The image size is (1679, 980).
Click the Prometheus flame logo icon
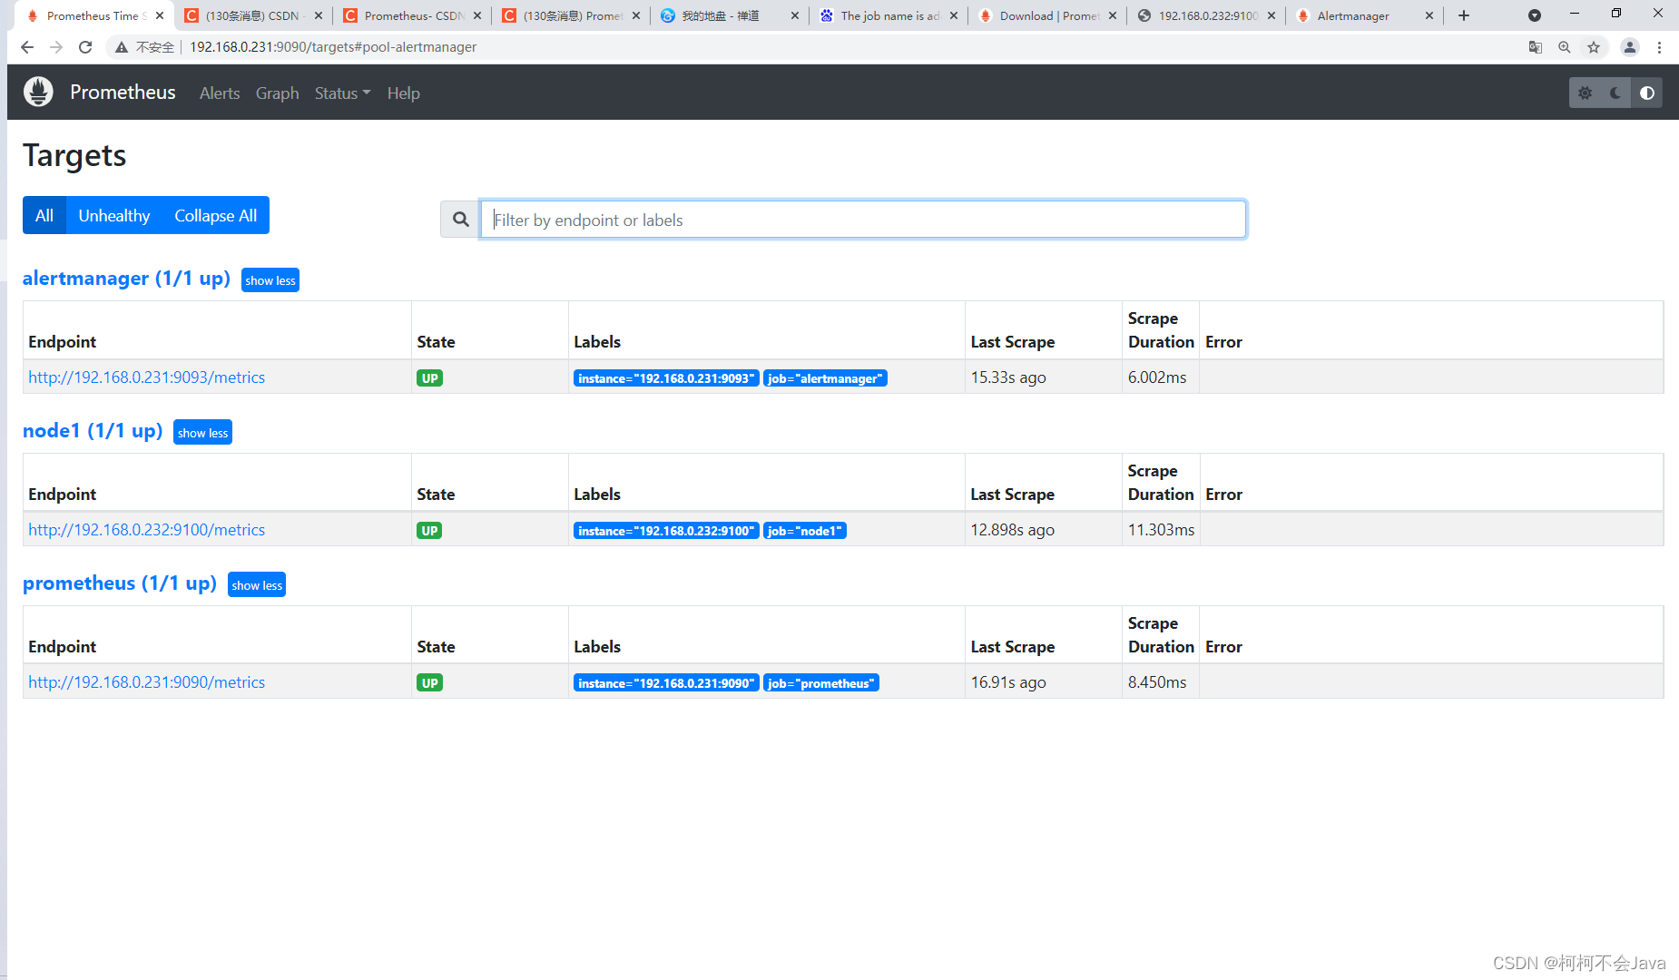[38, 93]
